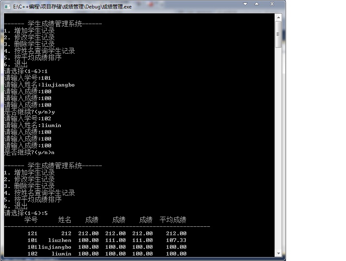The width and height of the screenshot is (346, 261).
Task: Click first menu line '6. 退出'
Action: tap(16, 65)
